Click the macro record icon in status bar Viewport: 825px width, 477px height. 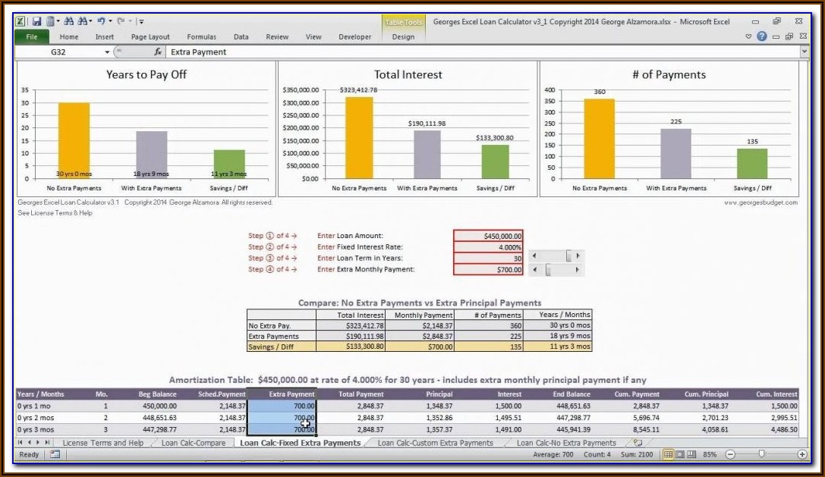(55, 454)
